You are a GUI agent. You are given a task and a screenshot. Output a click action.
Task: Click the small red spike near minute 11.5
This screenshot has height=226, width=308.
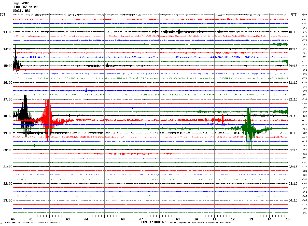point(223,119)
